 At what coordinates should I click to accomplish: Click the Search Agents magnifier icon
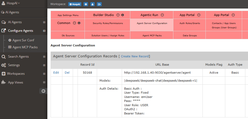click(x=3, y=57)
